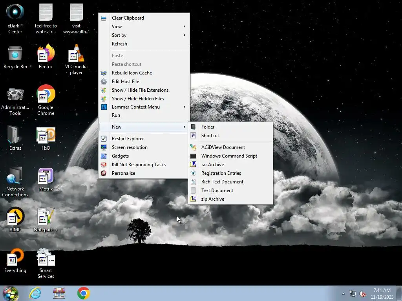
Task: Select the Notepad++ desktop shortcut
Action: (46, 220)
